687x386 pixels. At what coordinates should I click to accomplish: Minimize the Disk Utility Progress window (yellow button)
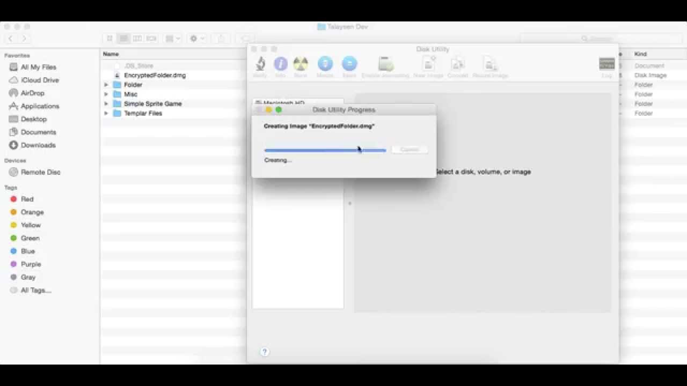coord(269,110)
